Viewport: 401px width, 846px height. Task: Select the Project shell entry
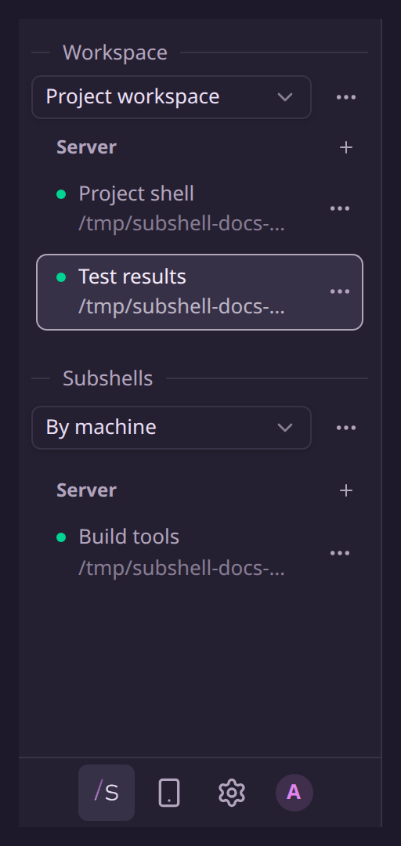tap(200, 208)
